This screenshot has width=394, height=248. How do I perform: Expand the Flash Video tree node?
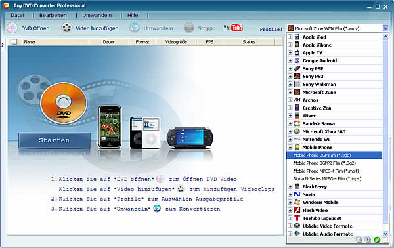click(x=290, y=210)
